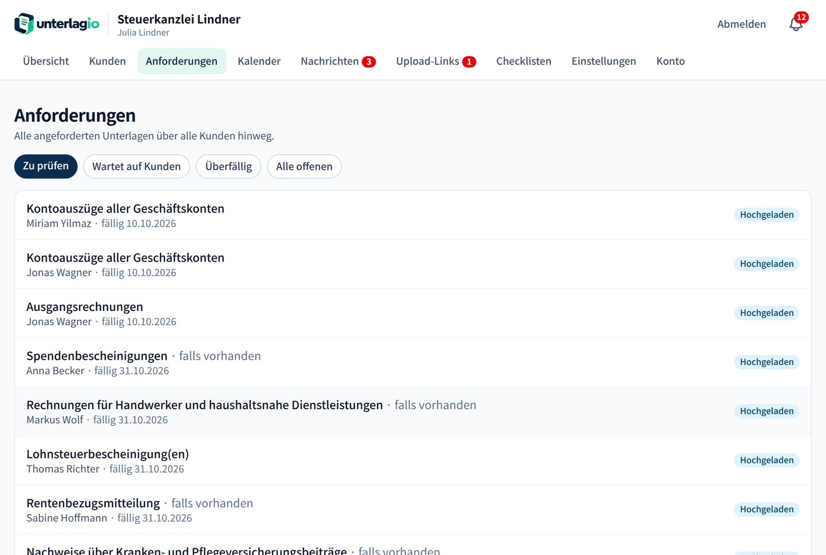Show 'Alle offenen' requests
Screen dimensions: 826x555
304,166
